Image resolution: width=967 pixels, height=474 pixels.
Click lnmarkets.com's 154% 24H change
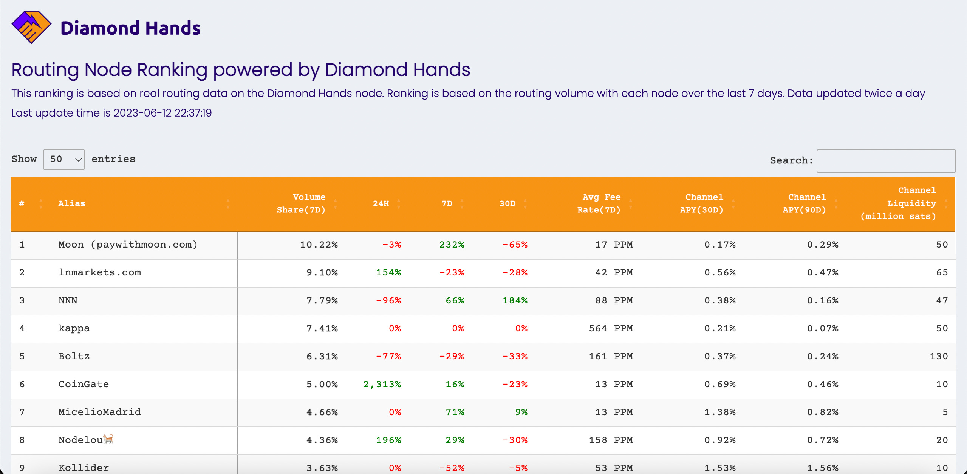pyautogui.click(x=388, y=273)
